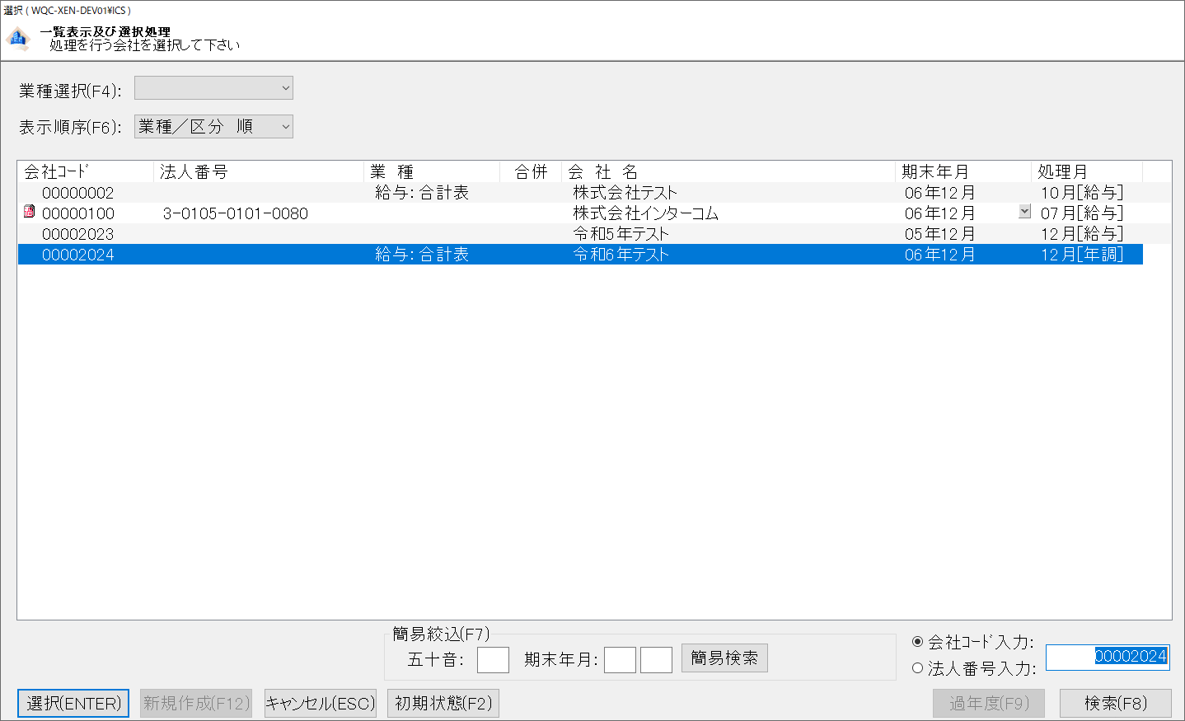
Task: Select the 令和5年テスト row
Action: [x=621, y=234]
